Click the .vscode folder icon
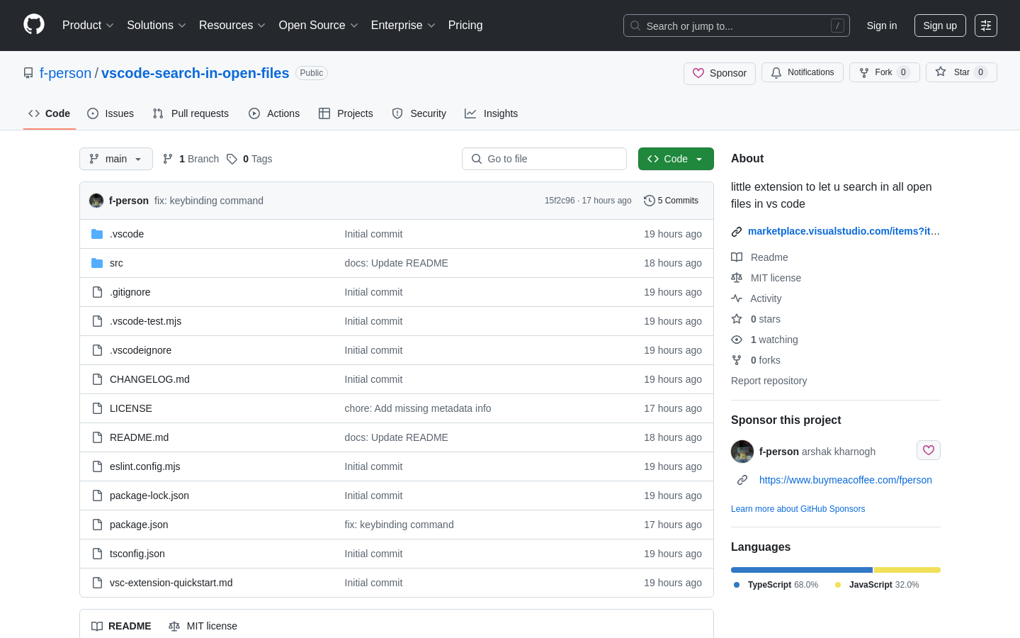1020x638 pixels. coord(97,234)
